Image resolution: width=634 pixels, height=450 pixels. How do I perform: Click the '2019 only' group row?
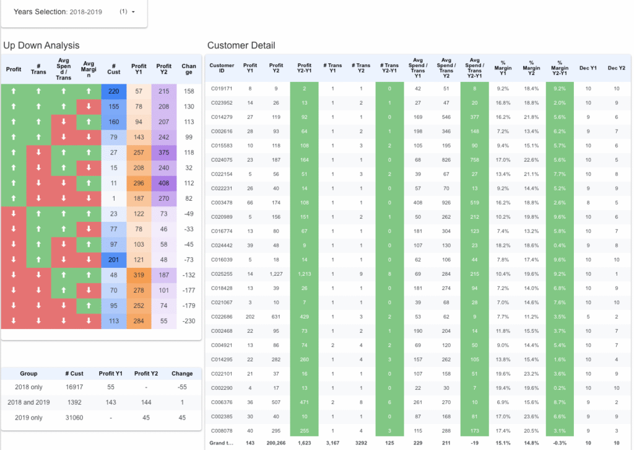pos(28,417)
